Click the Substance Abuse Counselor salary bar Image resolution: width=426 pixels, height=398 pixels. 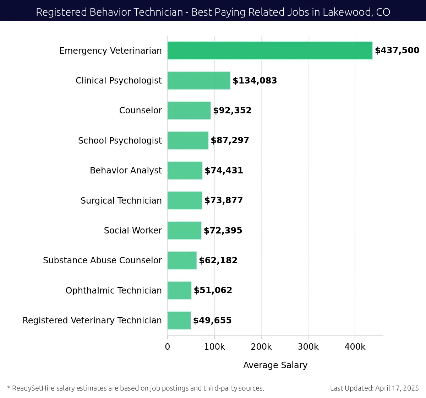182,260
